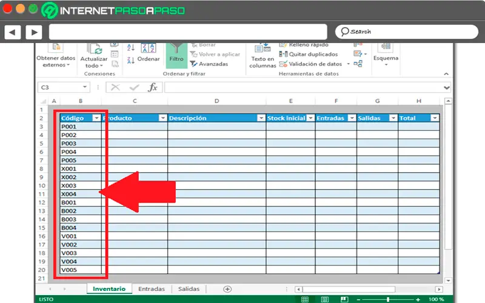This screenshot has width=485, height=303.
Task: Open Texto en columnas tool
Action: click(263, 56)
